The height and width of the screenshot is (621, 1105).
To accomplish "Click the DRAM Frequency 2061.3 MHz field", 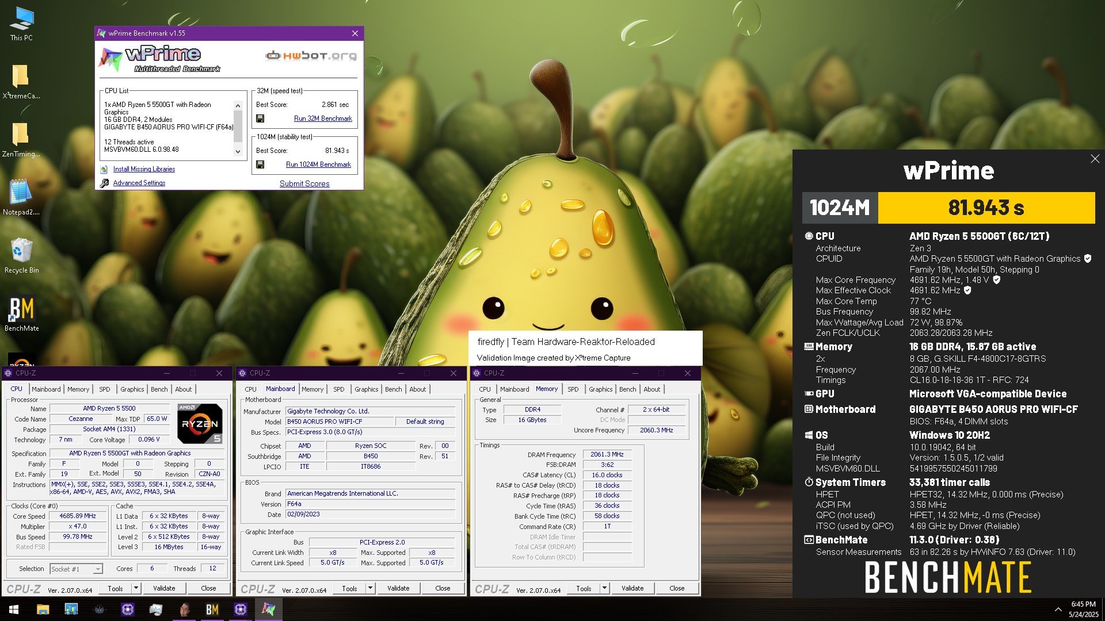I will [x=607, y=454].
